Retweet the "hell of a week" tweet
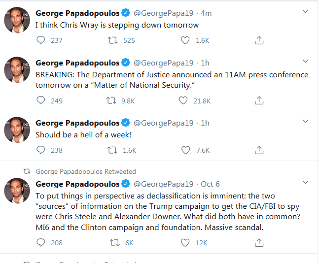 [x=112, y=150]
